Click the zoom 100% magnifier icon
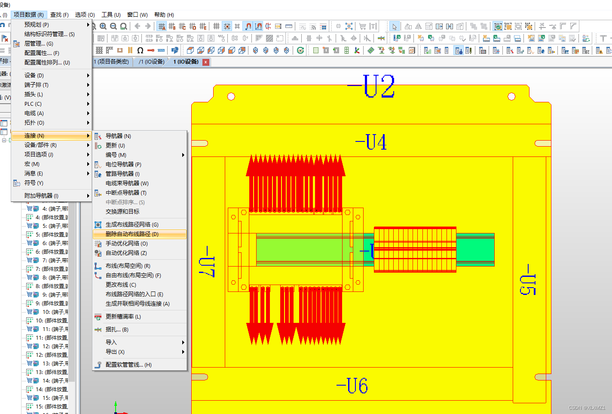 [x=124, y=26]
